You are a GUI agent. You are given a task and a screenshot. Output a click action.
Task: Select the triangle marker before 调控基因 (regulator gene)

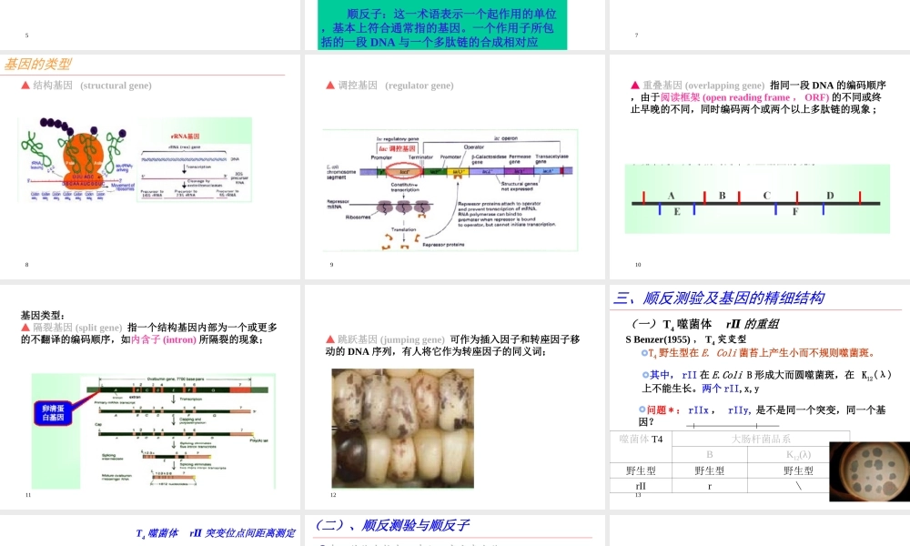pyautogui.click(x=329, y=86)
